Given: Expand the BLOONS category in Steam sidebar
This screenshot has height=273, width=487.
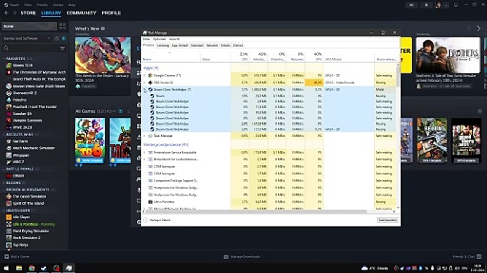Looking at the screenshot, I should coord(4,183).
